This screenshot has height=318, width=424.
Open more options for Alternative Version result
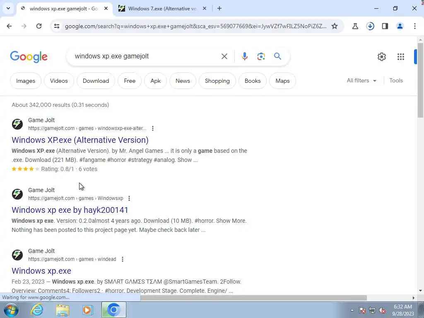152,128
